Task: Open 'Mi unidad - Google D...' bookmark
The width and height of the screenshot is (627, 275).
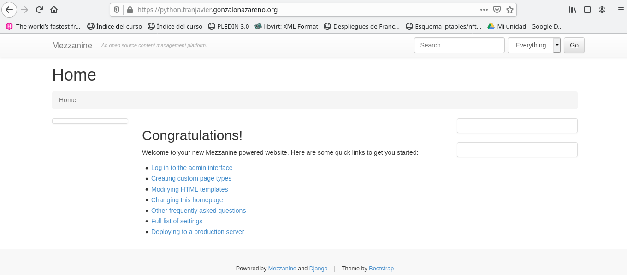Action: click(x=525, y=26)
